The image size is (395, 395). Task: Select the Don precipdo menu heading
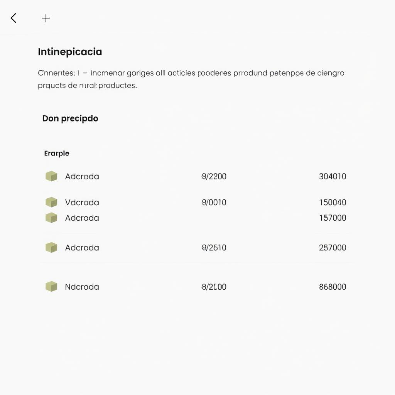click(70, 118)
